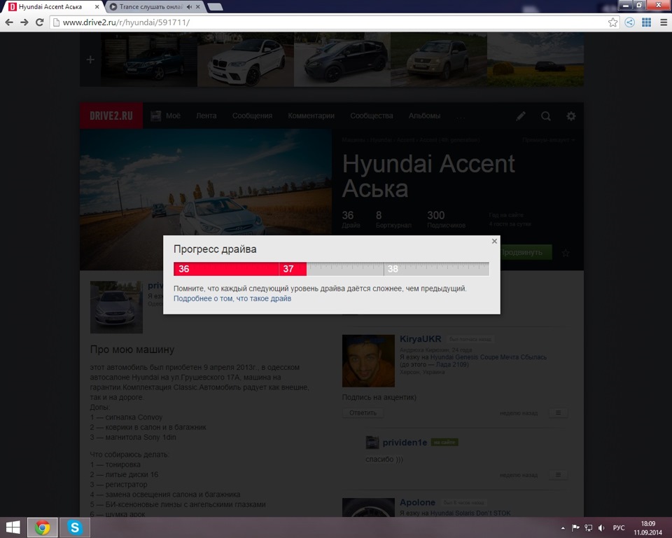The image size is (672, 538).
Task: Close the Trance слушать онлайн tab
Action: coord(197,7)
